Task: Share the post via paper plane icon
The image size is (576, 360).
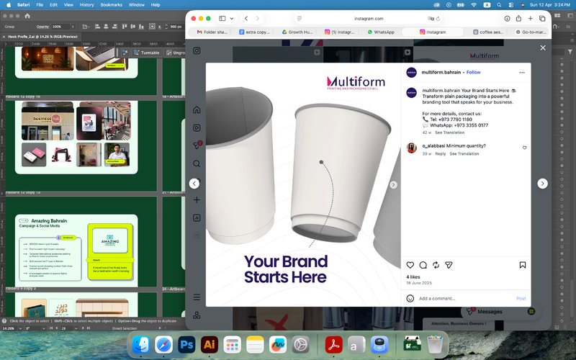Action: 449,265
